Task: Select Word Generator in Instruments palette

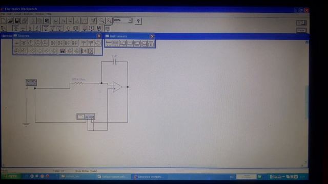Action: [x=137, y=43]
